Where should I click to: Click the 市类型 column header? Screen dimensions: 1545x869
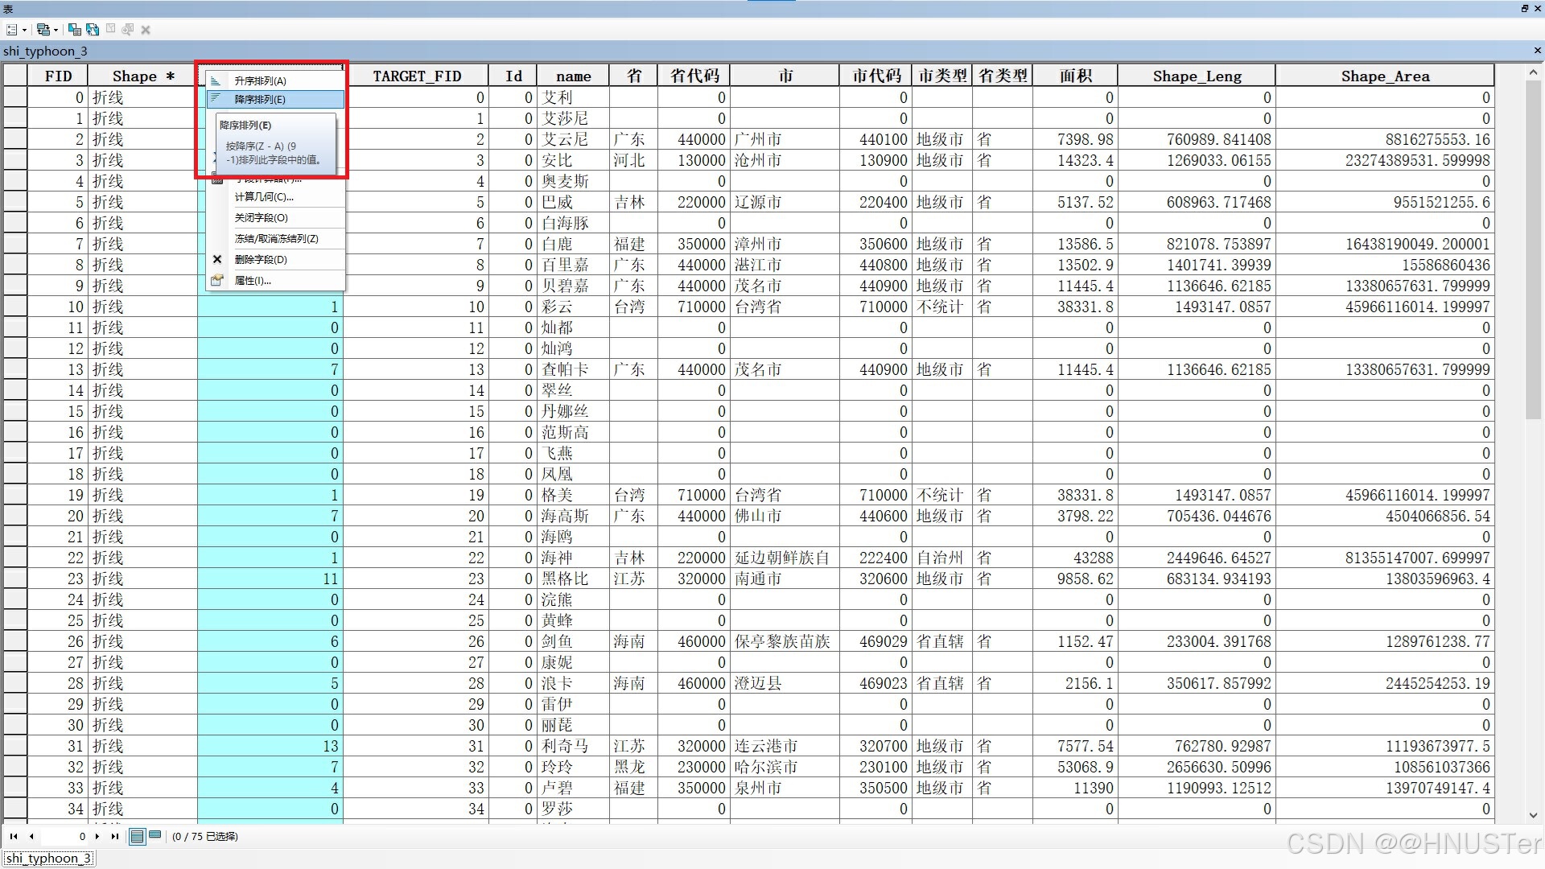coord(942,76)
